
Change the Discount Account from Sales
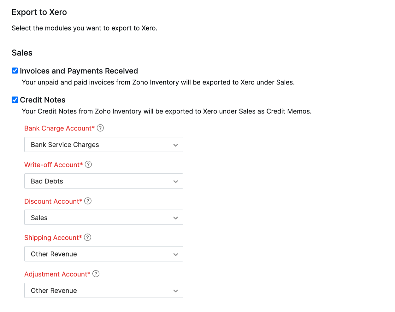(103, 217)
